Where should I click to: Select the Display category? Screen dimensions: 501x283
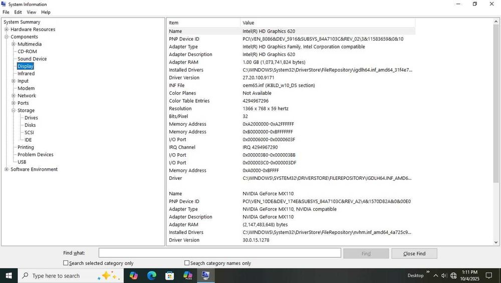point(25,66)
